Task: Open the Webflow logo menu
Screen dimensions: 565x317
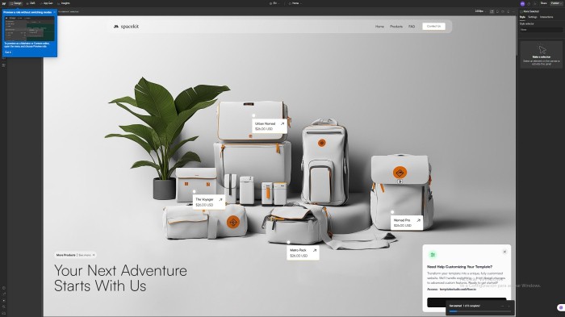Action: [x=3, y=3]
